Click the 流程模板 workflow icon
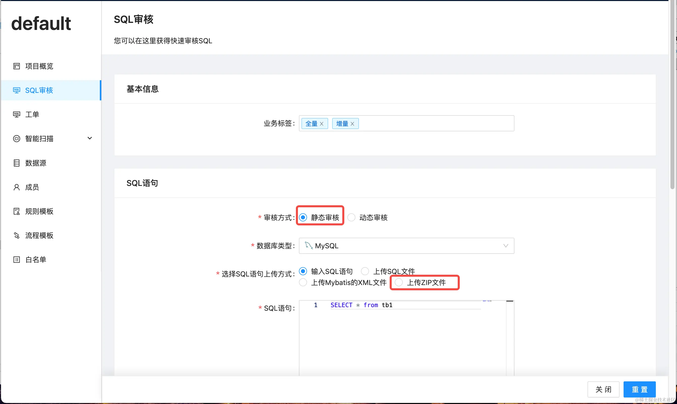The image size is (677, 404). tap(16, 235)
